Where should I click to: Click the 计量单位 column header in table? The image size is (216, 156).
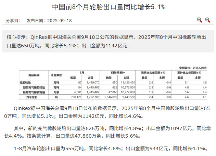[56, 75]
